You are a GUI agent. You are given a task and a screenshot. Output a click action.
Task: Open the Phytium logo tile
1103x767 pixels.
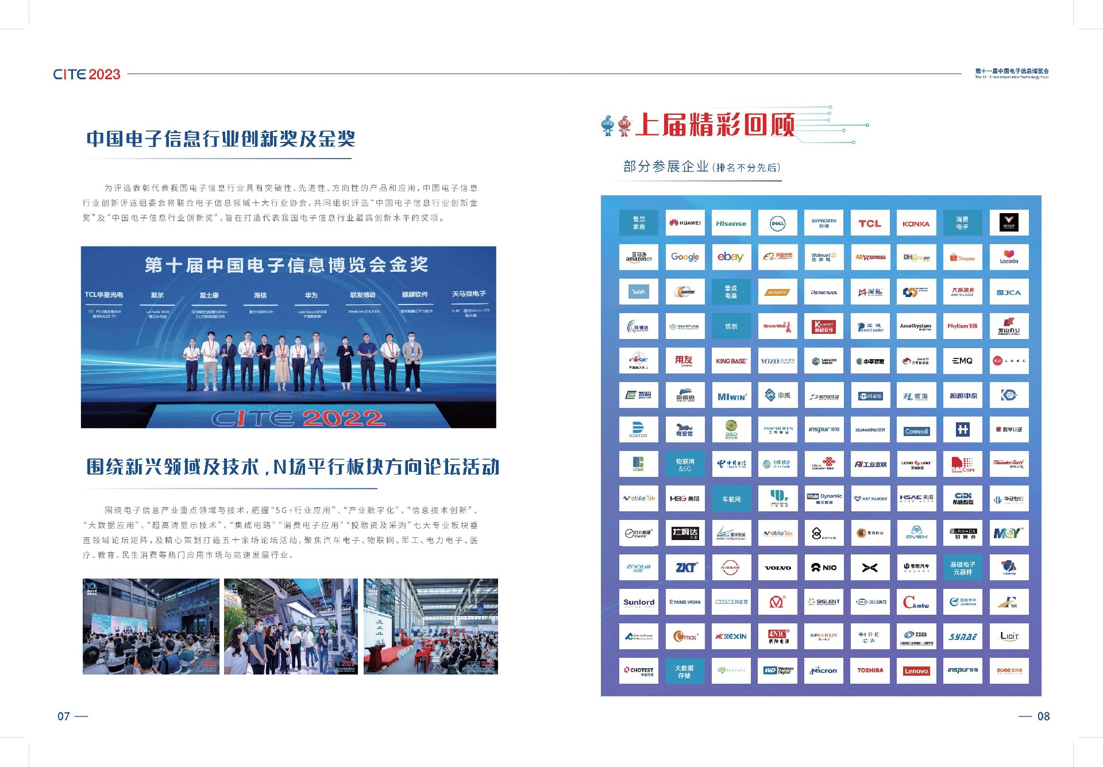pos(963,326)
